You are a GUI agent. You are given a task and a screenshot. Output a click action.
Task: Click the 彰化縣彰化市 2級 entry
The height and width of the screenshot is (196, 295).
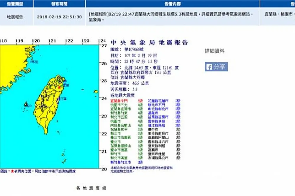[x=164, y=109]
